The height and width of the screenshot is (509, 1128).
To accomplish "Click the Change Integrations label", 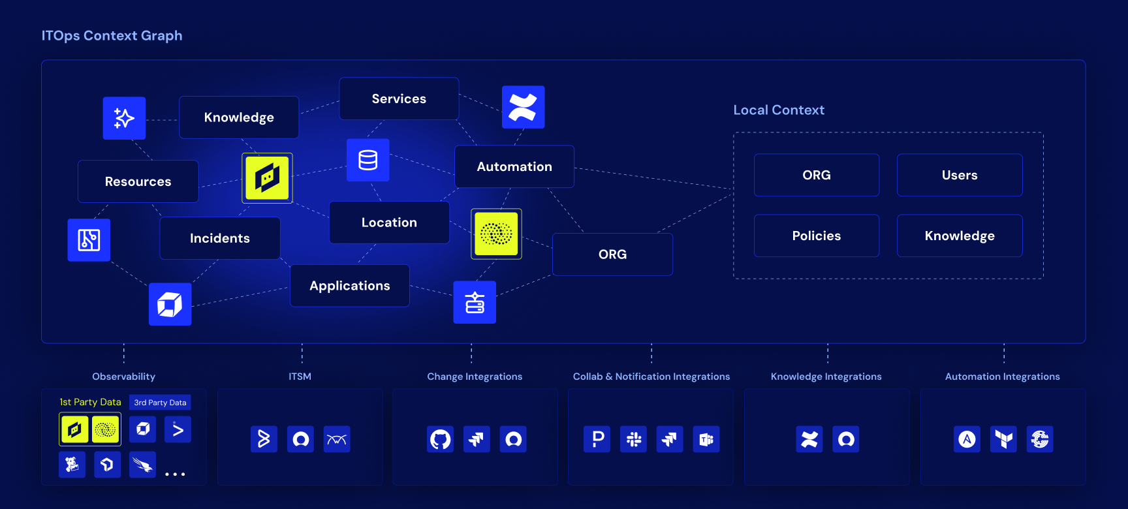I will coord(475,377).
